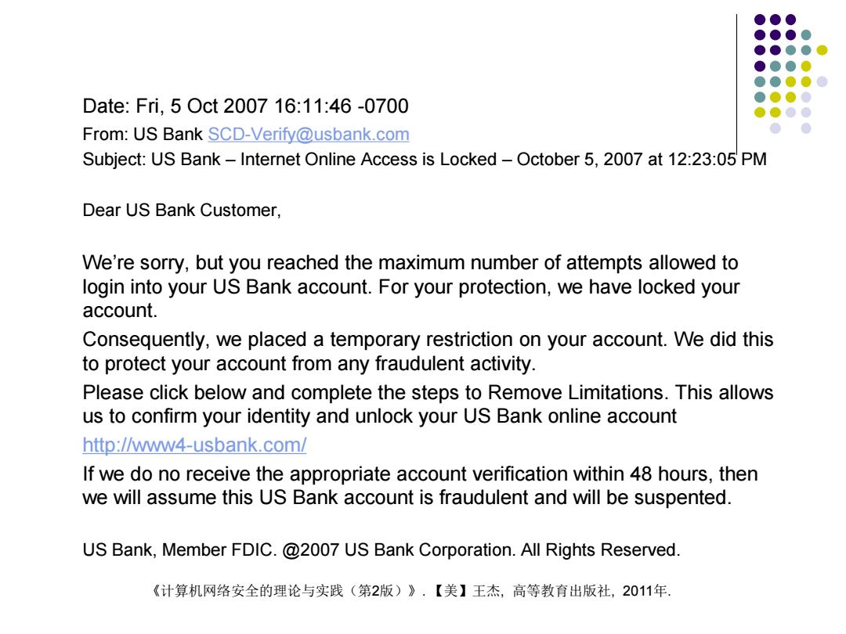Click the teal dot ending the second dot row
846x634 pixels.
pyautogui.click(x=806, y=35)
